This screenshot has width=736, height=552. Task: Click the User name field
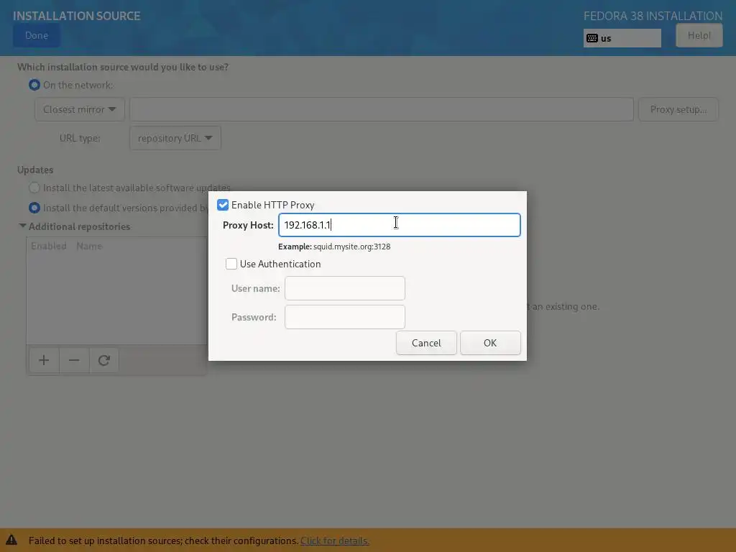click(x=344, y=288)
